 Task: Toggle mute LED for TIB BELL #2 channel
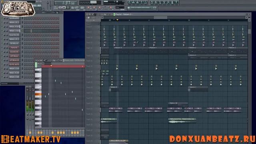tap(2, 44)
